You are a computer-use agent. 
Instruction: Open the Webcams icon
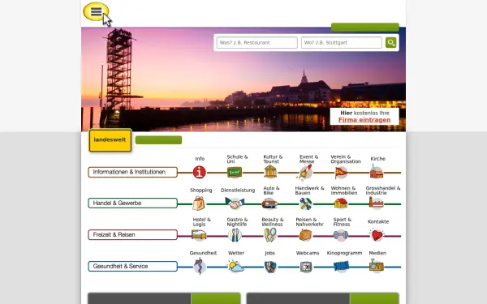click(306, 267)
